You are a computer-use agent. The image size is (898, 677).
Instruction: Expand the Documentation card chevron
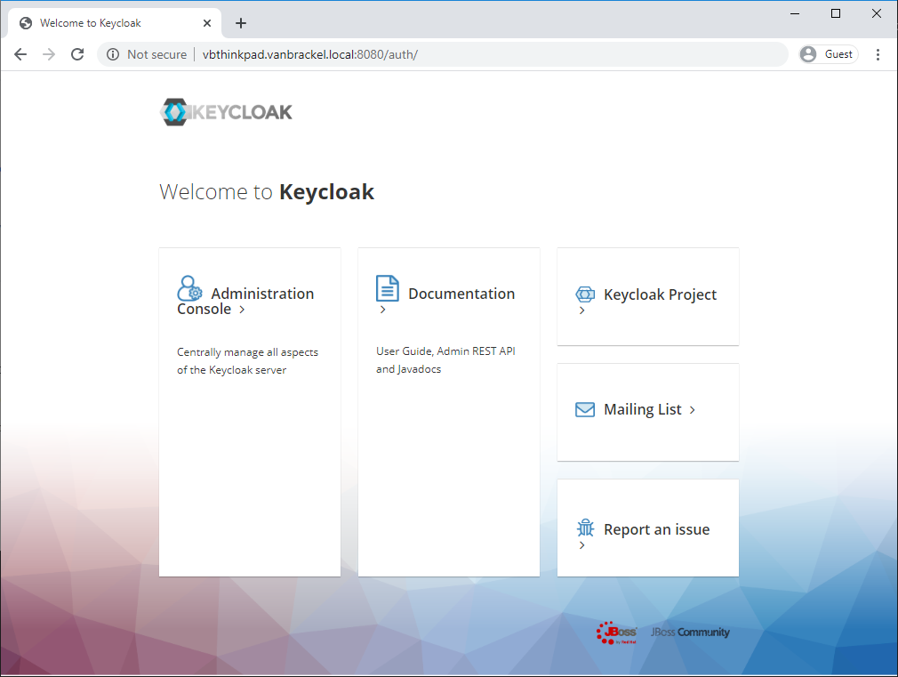[383, 308]
